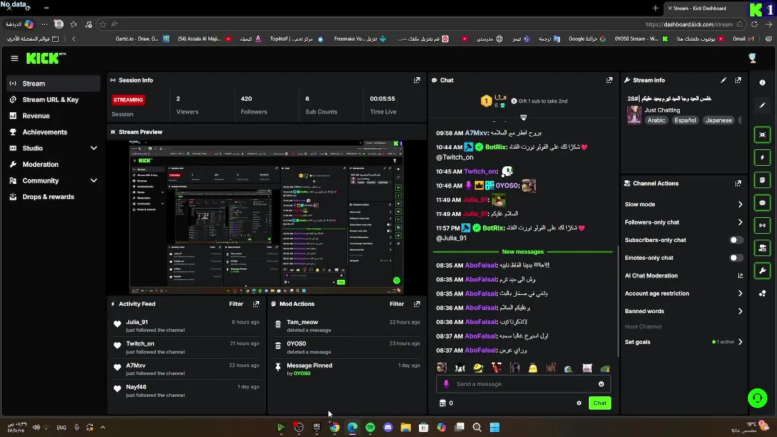Viewport: 777px width, 437px height.
Task: Open Spotify from the taskbar
Action: tap(370, 427)
